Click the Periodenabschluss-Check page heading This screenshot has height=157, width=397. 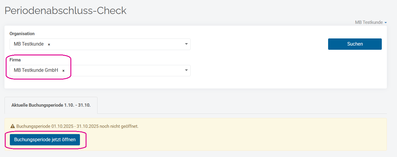(x=66, y=11)
